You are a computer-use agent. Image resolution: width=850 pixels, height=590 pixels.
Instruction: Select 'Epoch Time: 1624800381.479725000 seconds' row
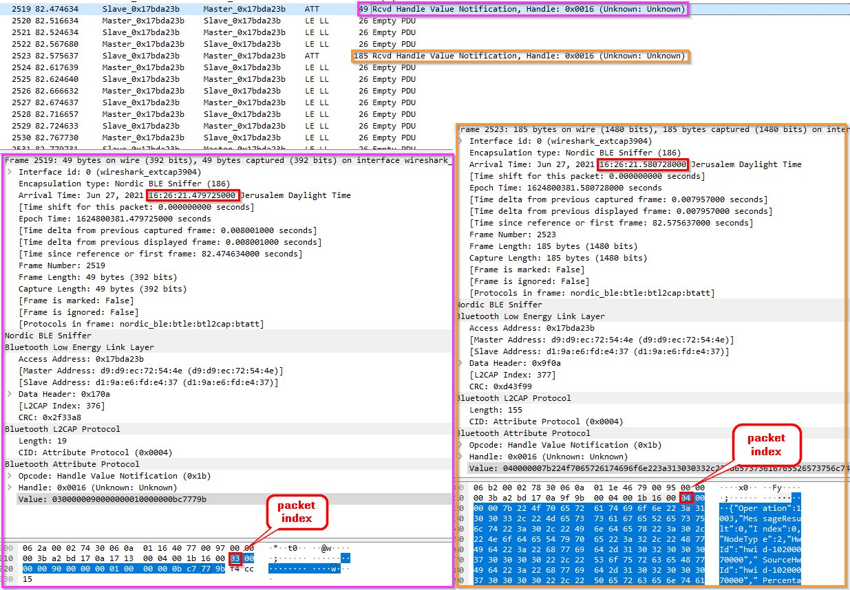tap(115, 219)
